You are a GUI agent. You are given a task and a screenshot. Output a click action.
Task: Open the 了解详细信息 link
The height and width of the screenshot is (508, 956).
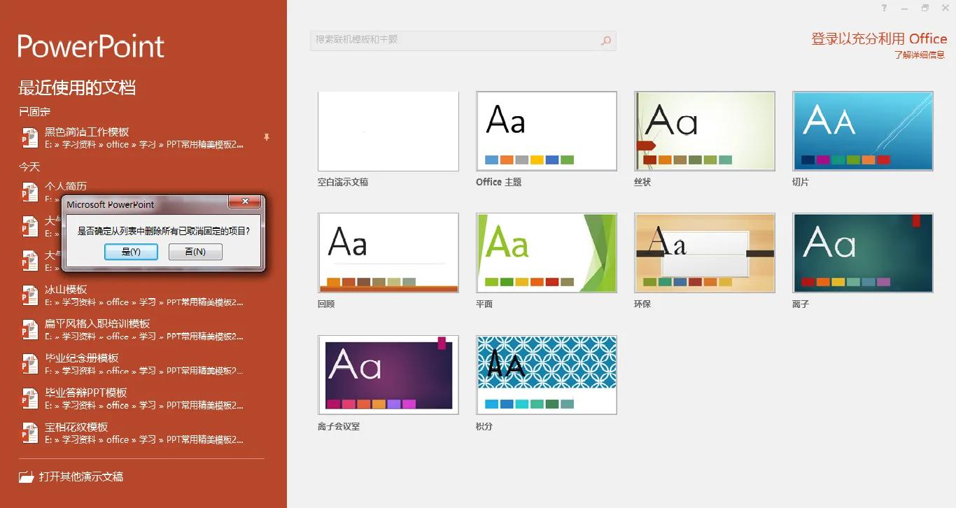click(x=920, y=55)
